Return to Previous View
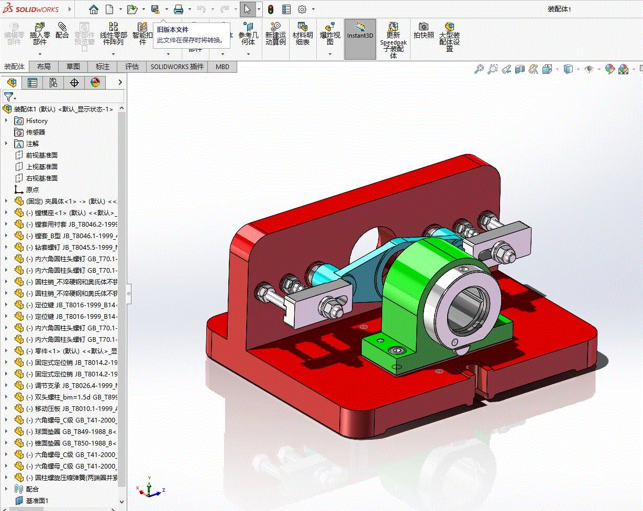The height and width of the screenshot is (511, 643). (x=506, y=69)
